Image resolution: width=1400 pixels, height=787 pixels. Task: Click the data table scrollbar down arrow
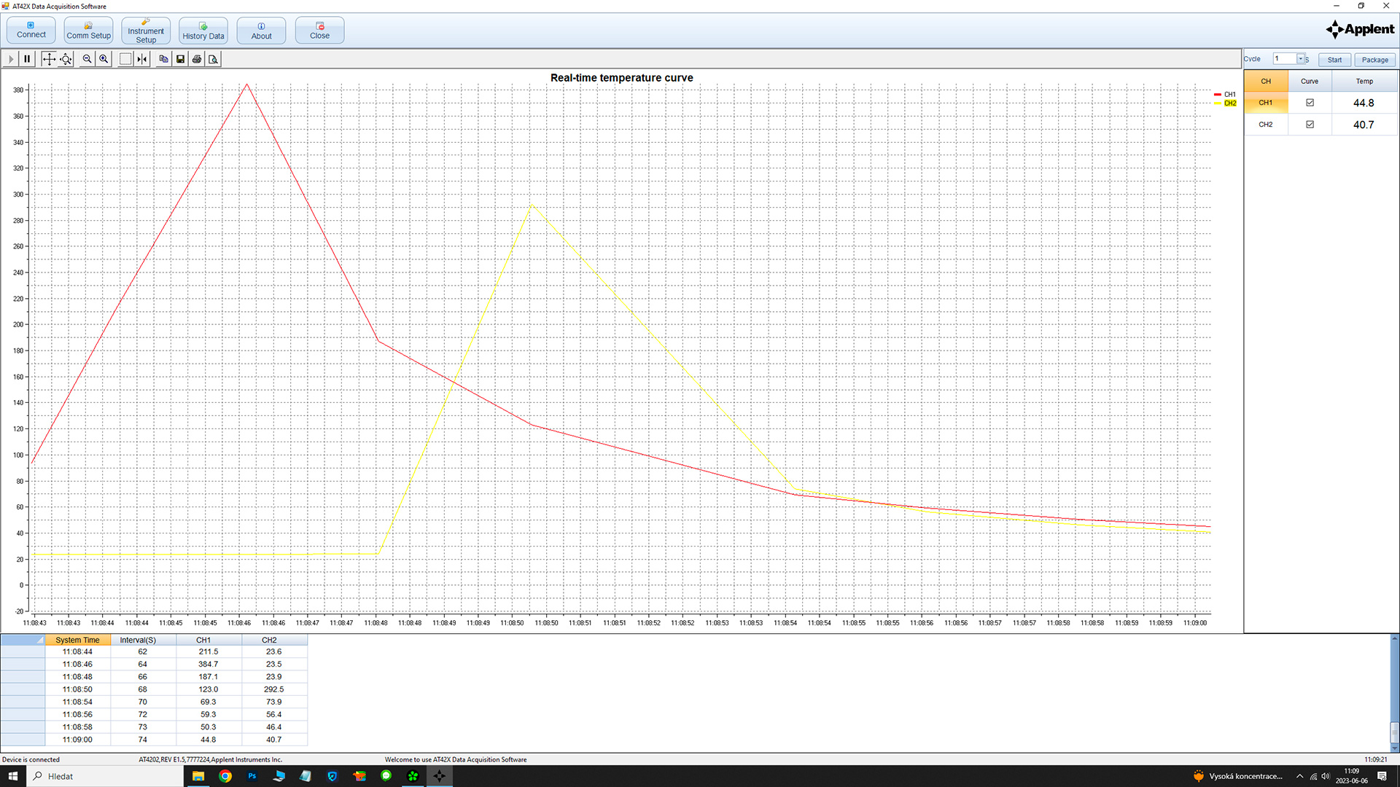click(x=1394, y=748)
